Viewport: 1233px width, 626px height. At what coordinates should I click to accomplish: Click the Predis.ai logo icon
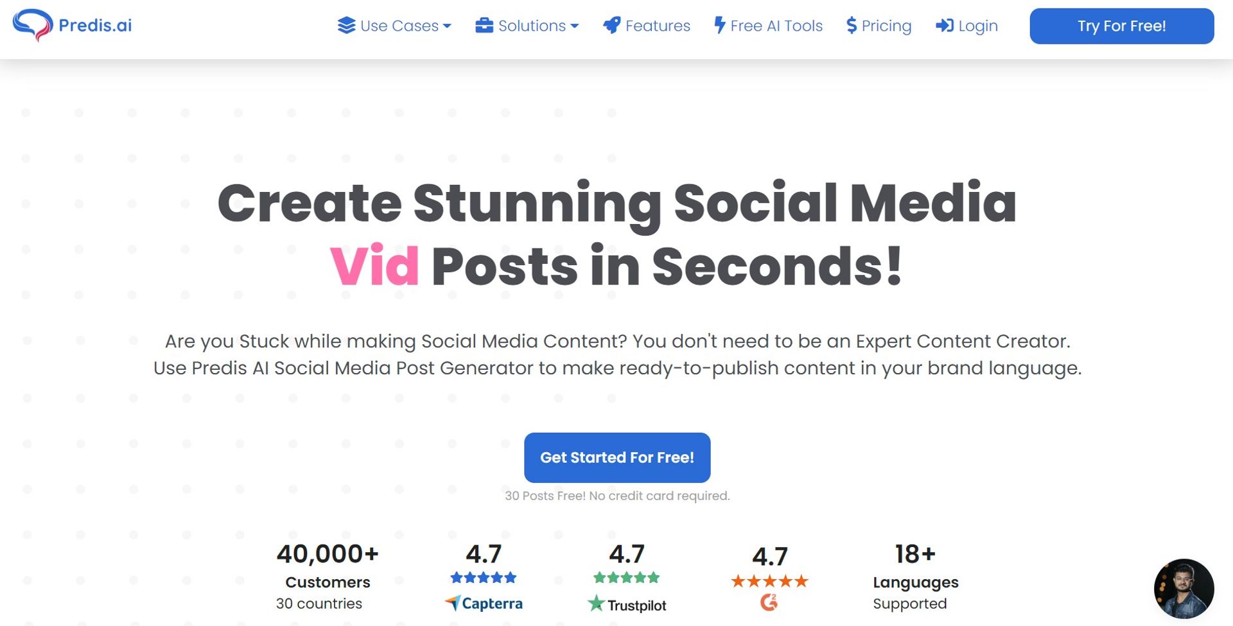(32, 25)
